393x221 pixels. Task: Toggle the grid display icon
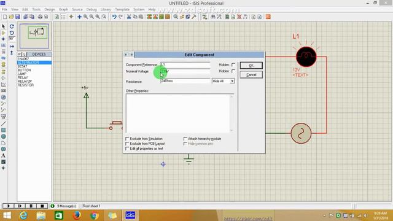(x=63, y=17)
